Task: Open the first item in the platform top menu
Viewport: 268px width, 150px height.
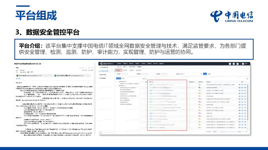Action: click(x=119, y=64)
